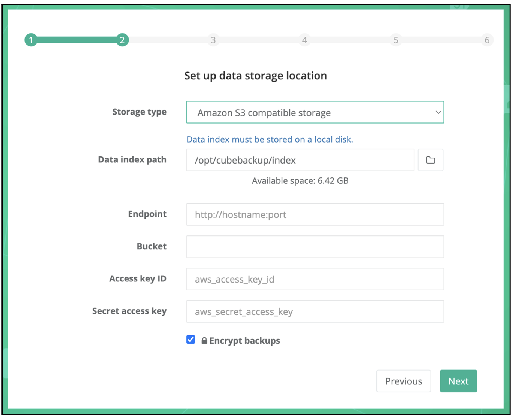The image size is (513, 417).
Task: Click wizard step 1 circle
Action: tap(31, 40)
